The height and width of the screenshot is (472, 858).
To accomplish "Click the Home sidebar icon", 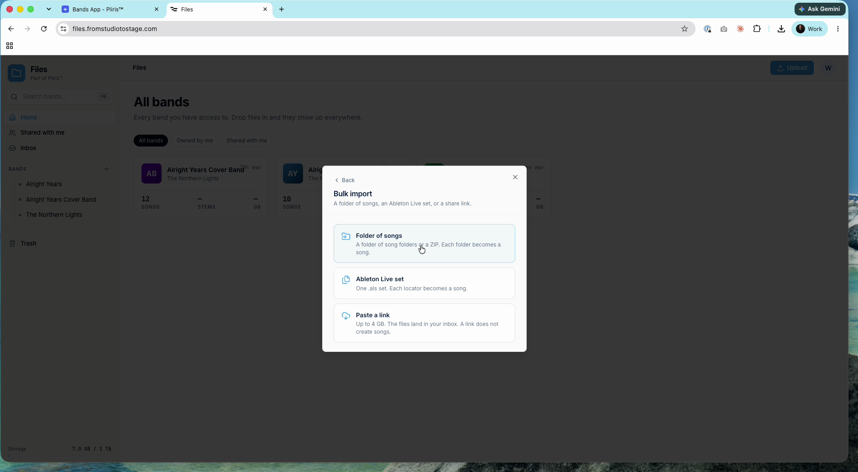I will 13,117.
